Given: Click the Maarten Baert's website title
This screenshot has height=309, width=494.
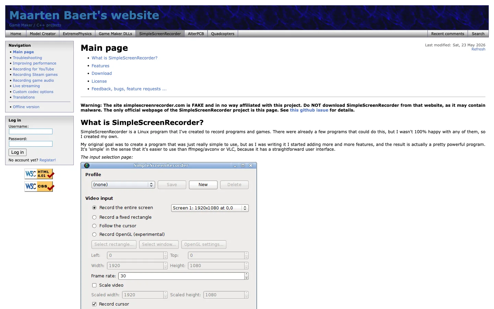Looking at the screenshot, I should point(84,15).
